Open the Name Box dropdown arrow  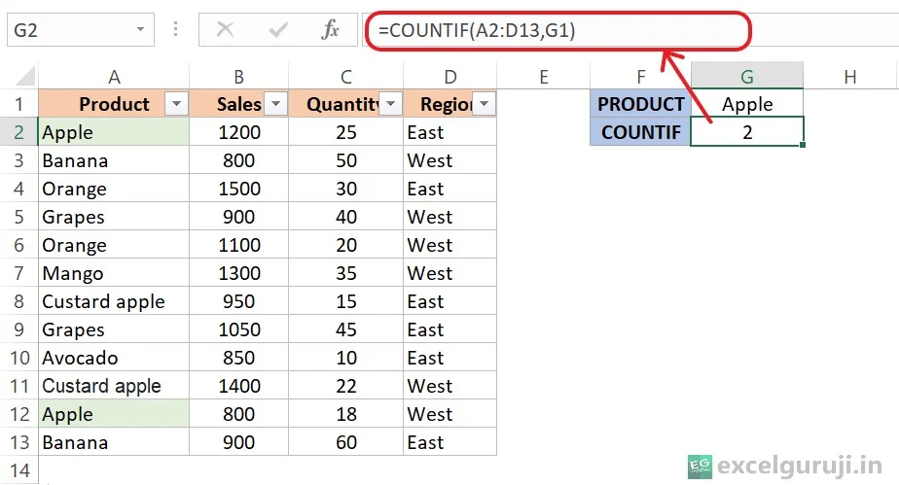(x=140, y=29)
